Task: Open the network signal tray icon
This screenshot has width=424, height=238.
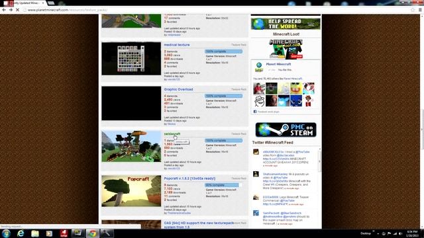Action: tap(395, 233)
